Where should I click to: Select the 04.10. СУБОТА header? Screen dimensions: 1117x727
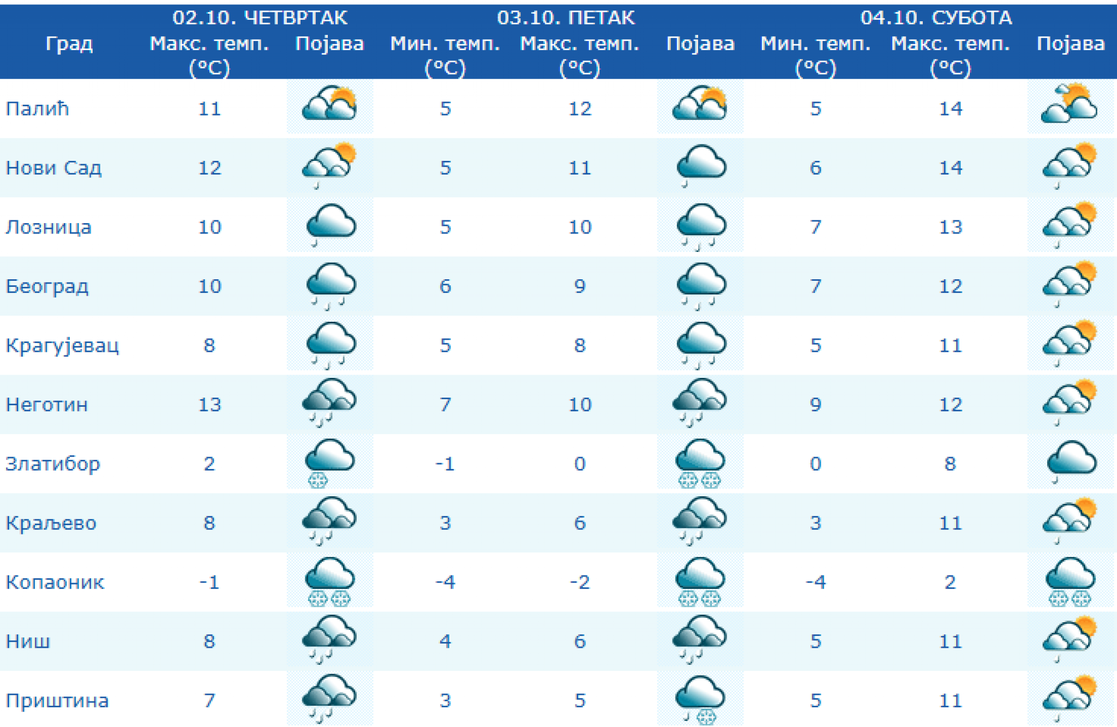coord(936,17)
